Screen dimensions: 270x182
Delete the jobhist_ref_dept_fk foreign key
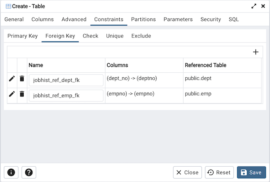[x=22, y=79]
